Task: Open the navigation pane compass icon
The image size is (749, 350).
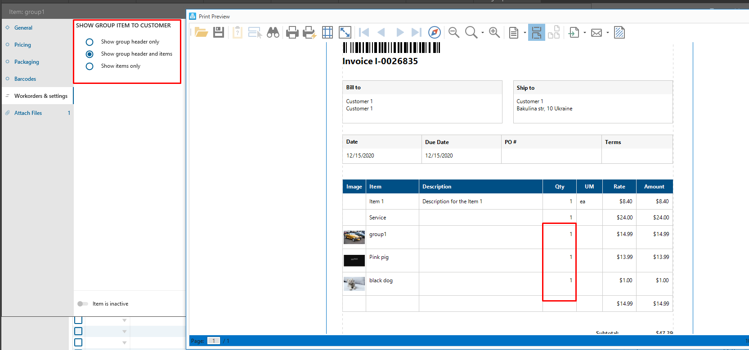Action: pos(435,32)
